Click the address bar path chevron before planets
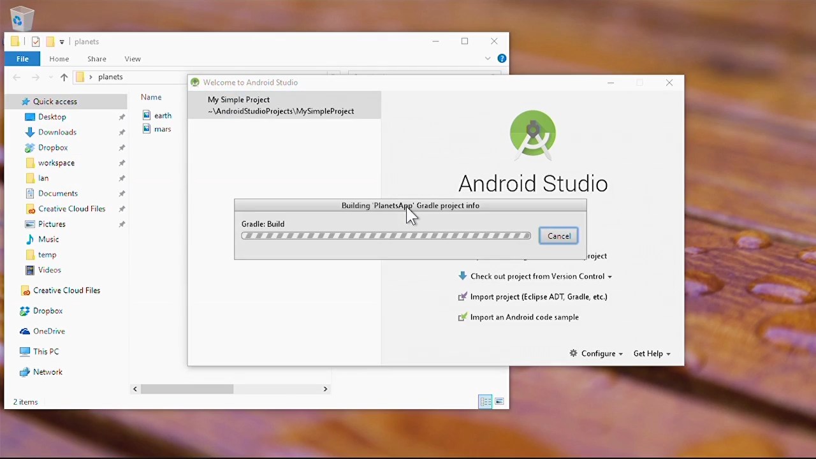 pyautogui.click(x=91, y=77)
